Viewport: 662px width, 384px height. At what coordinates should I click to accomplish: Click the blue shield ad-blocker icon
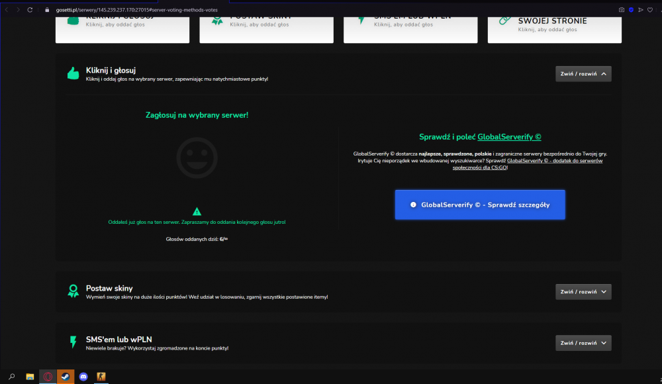pyautogui.click(x=631, y=10)
